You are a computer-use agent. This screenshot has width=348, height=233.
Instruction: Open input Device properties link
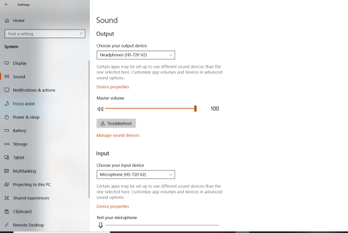pyautogui.click(x=113, y=206)
